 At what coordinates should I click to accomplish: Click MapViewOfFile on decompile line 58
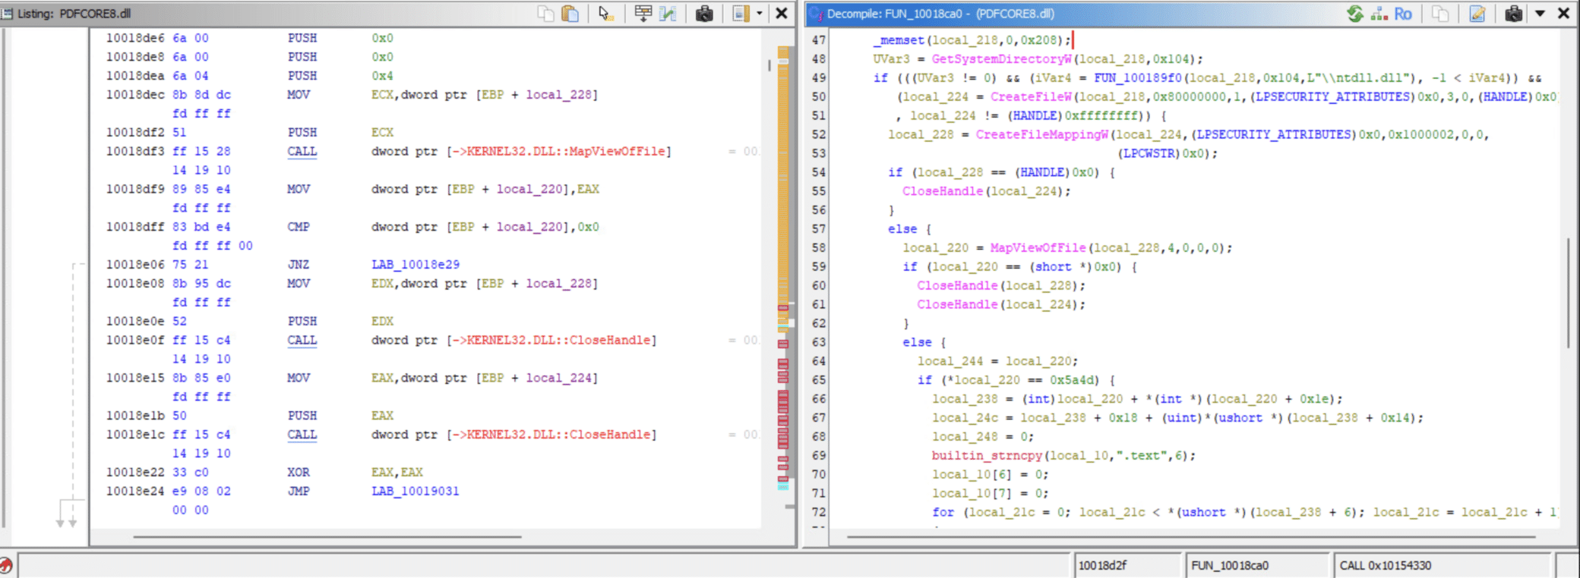(x=1038, y=248)
